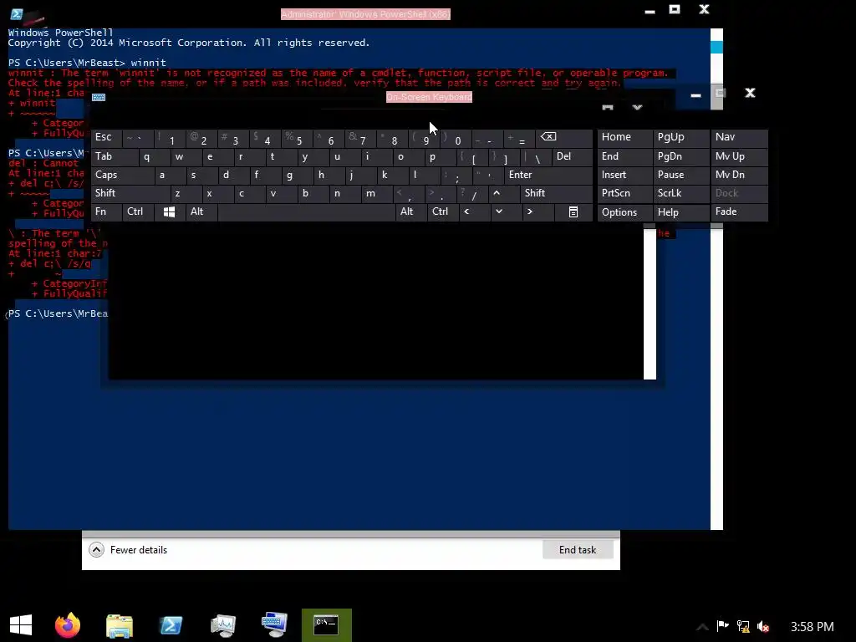
Task: Click the muted volume tray icon
Action: [763, 626]
